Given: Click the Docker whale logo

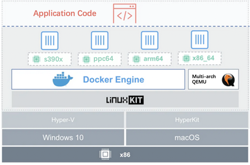Looking at the screenshot, I should (x=63, y=79).
